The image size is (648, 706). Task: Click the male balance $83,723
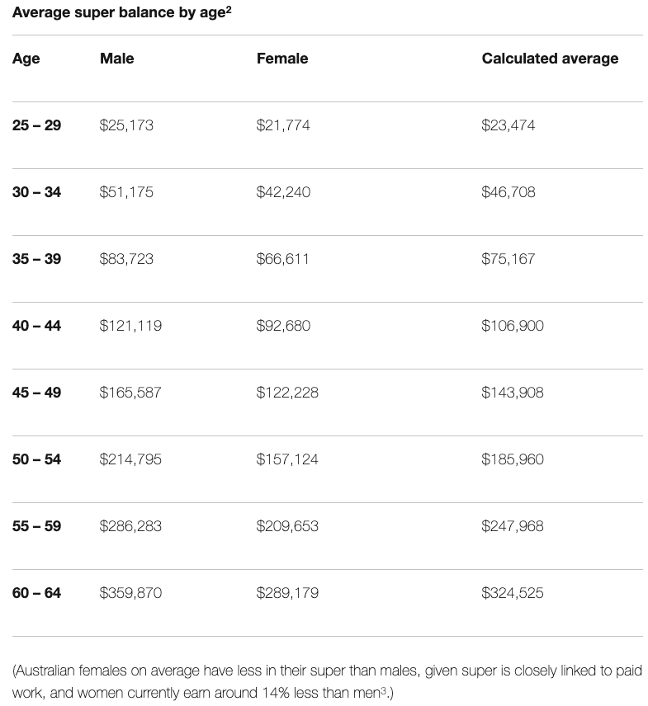126,259
